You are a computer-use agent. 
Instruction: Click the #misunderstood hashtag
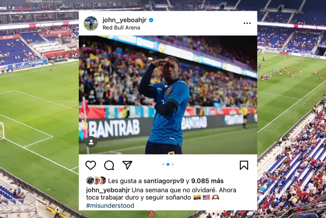pyautogui.click(x=110, y=205)
